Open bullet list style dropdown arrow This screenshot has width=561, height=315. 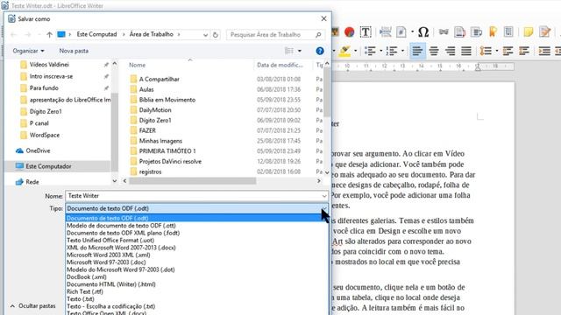pos(380,51)
